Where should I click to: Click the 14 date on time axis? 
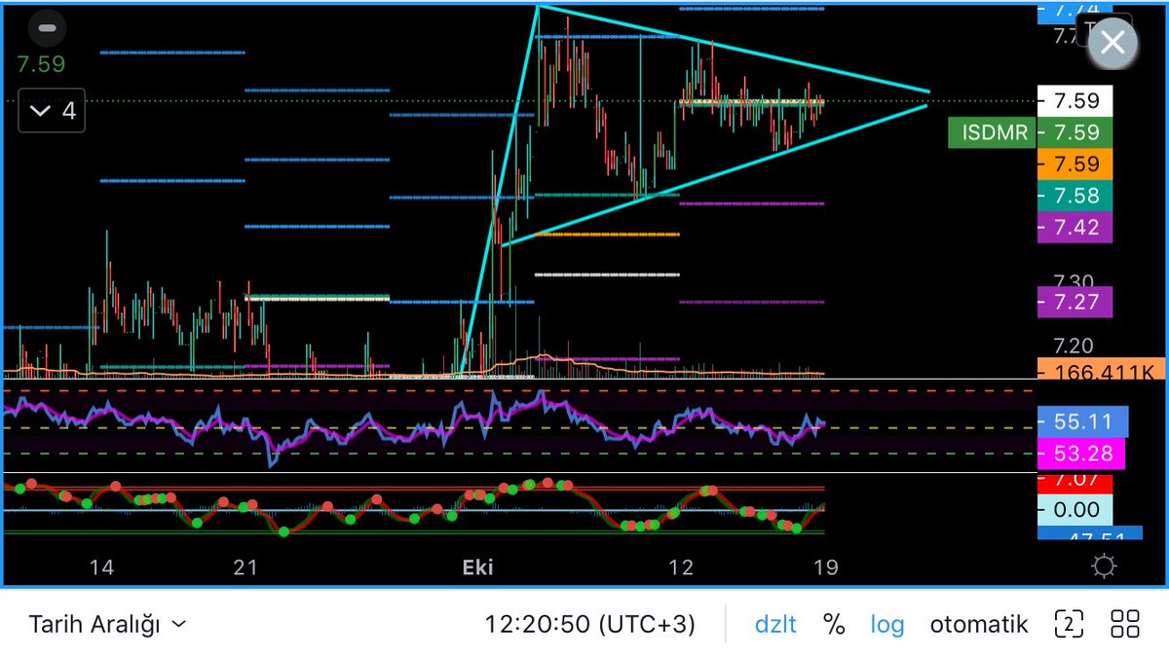click(x=101, y=566)
